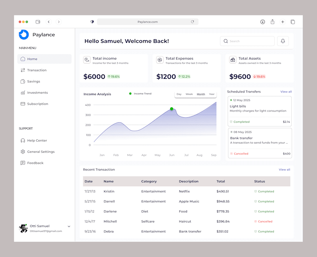This screenshot has height=257, width=317.
Task: Click the $778.35 total cell
Action: pyautogui.click(x=223, y=211)
